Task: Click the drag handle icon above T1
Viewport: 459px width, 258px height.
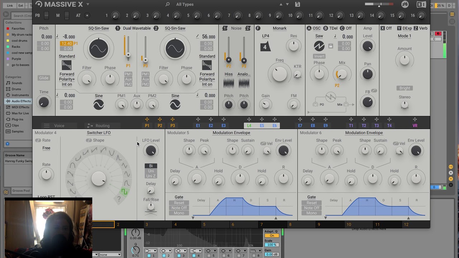Action: tap(351, 120)
